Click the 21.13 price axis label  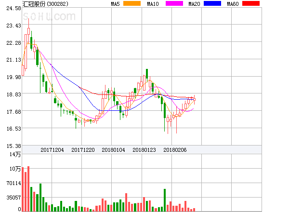(13, 60)
